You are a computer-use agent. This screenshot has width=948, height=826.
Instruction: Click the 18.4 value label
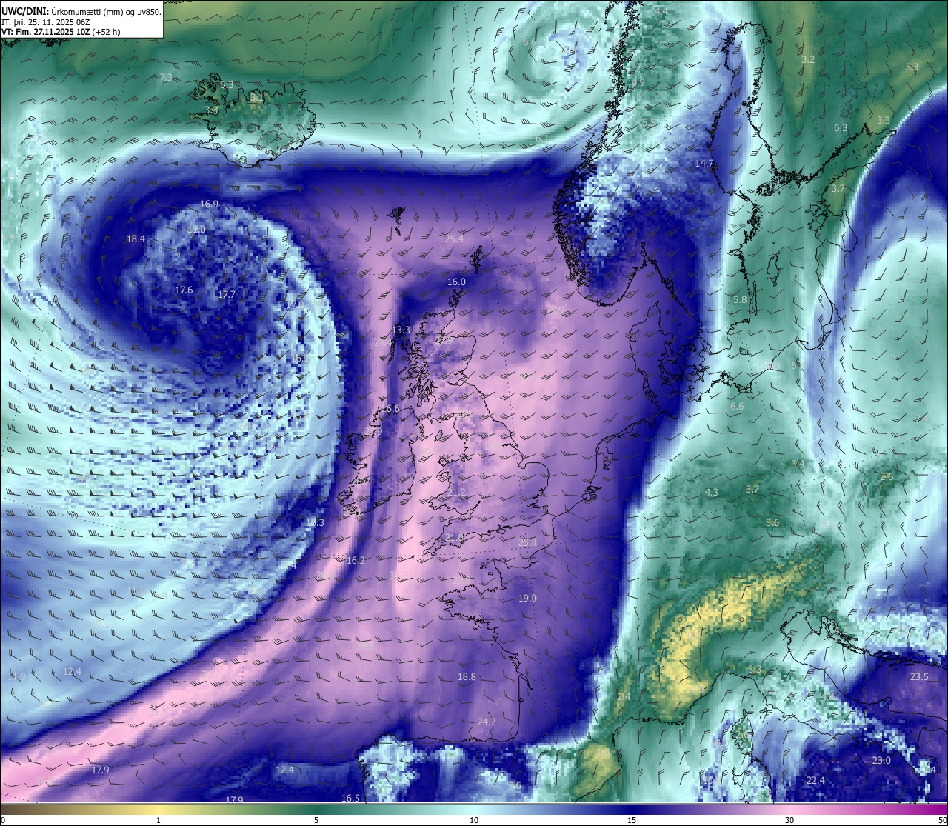[x=136, y=239]
